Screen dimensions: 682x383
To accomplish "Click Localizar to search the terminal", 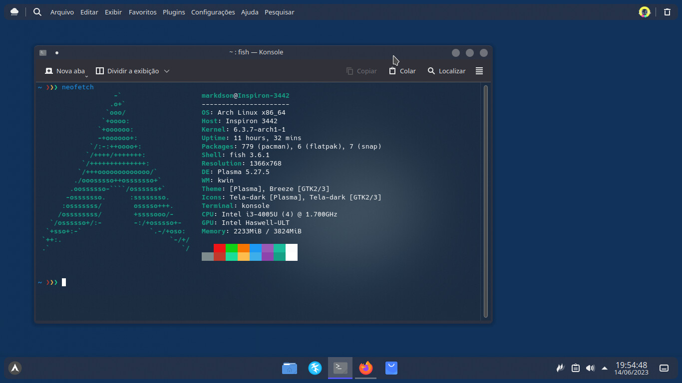I will click(446, 71).
